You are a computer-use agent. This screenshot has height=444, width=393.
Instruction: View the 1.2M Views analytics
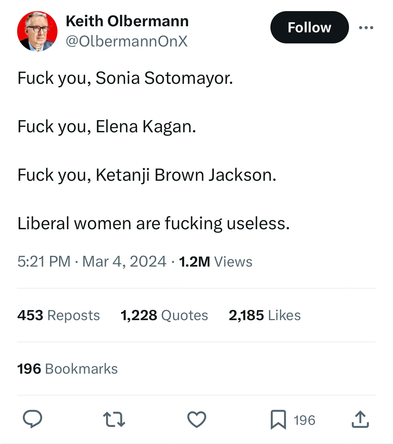[215, 262]
